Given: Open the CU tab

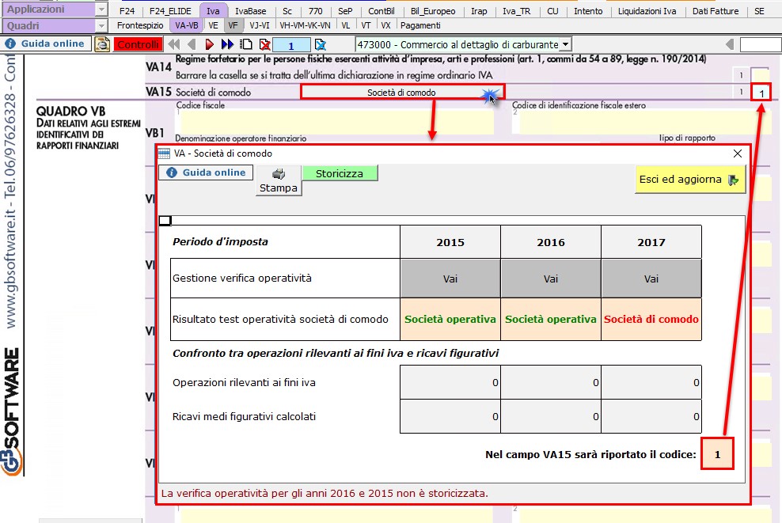Looking at the screenshot, I should click(552, 11).
